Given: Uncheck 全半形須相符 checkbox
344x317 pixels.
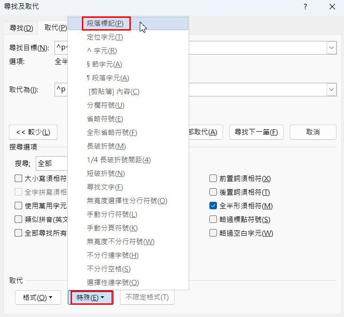Looking at the screenshot, I should click(x=213, y=206).
